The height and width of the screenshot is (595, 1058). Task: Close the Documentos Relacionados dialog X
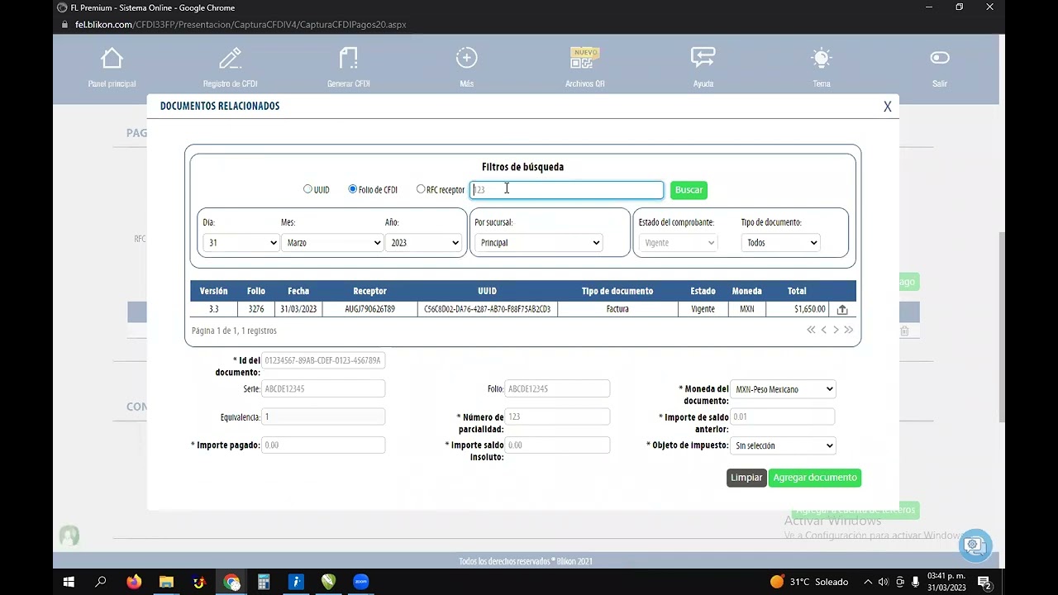coord(888,107)
